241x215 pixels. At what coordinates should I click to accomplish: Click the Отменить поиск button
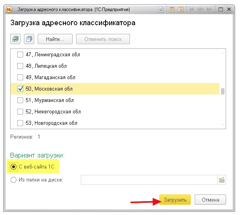tap(103, 39)
